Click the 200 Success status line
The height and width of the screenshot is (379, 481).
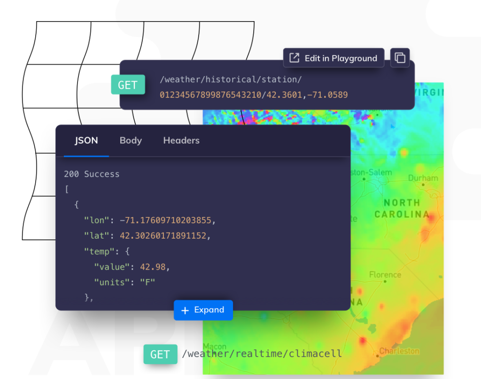(x=92, y=174)
